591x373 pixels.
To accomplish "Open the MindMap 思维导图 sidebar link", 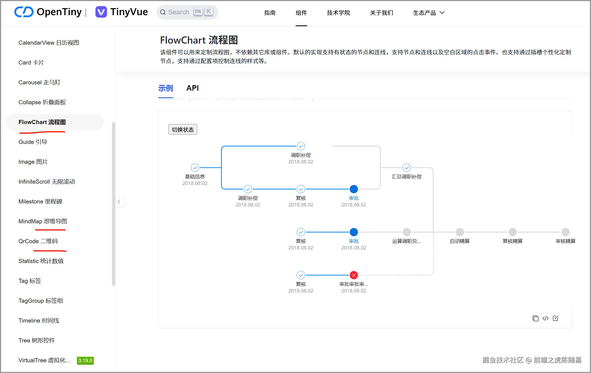I will tap(43, 221).
